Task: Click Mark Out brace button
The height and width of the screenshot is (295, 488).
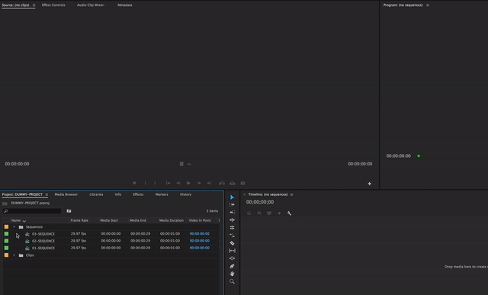Action: tap(155, 183)
